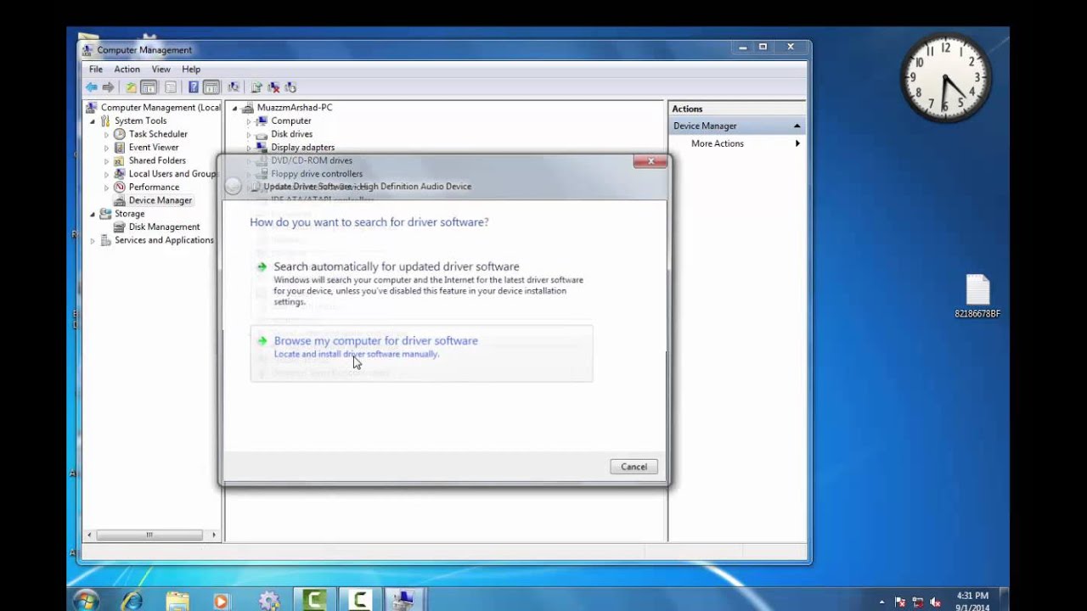This screenshot has width=1087, height=611.
Task: Collapse the MuazzmArshad-PC device tree
Action: coord(234,108)
